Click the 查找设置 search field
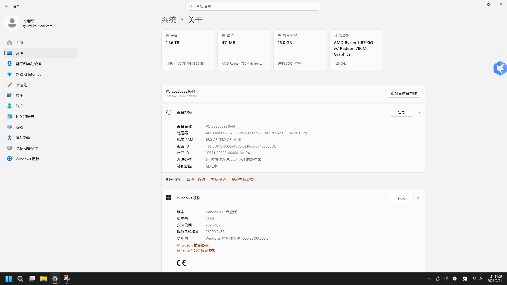The height and width of the screenshot is (285, 507). pos(253,6)
